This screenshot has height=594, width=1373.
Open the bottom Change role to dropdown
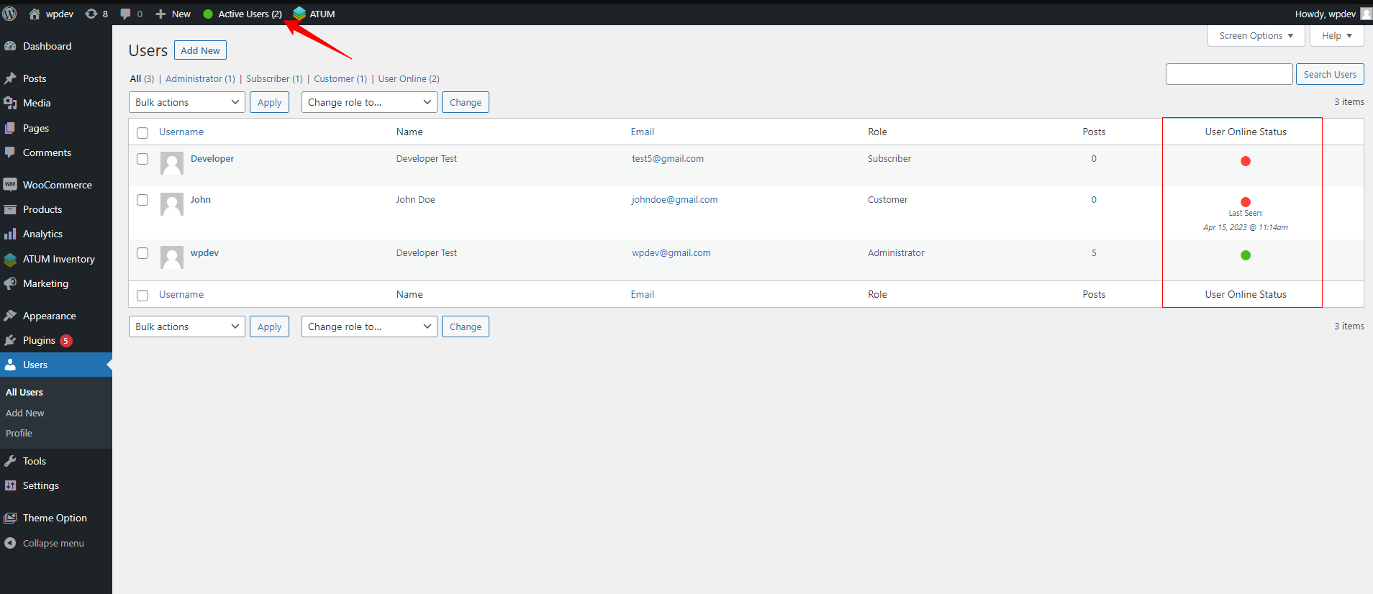pos(369,326)
